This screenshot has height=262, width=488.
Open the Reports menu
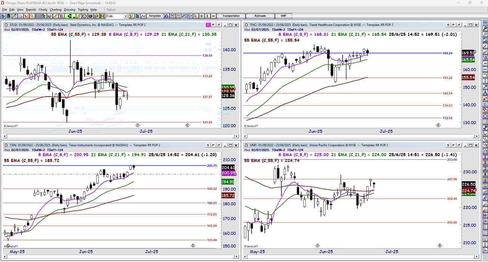31,9
